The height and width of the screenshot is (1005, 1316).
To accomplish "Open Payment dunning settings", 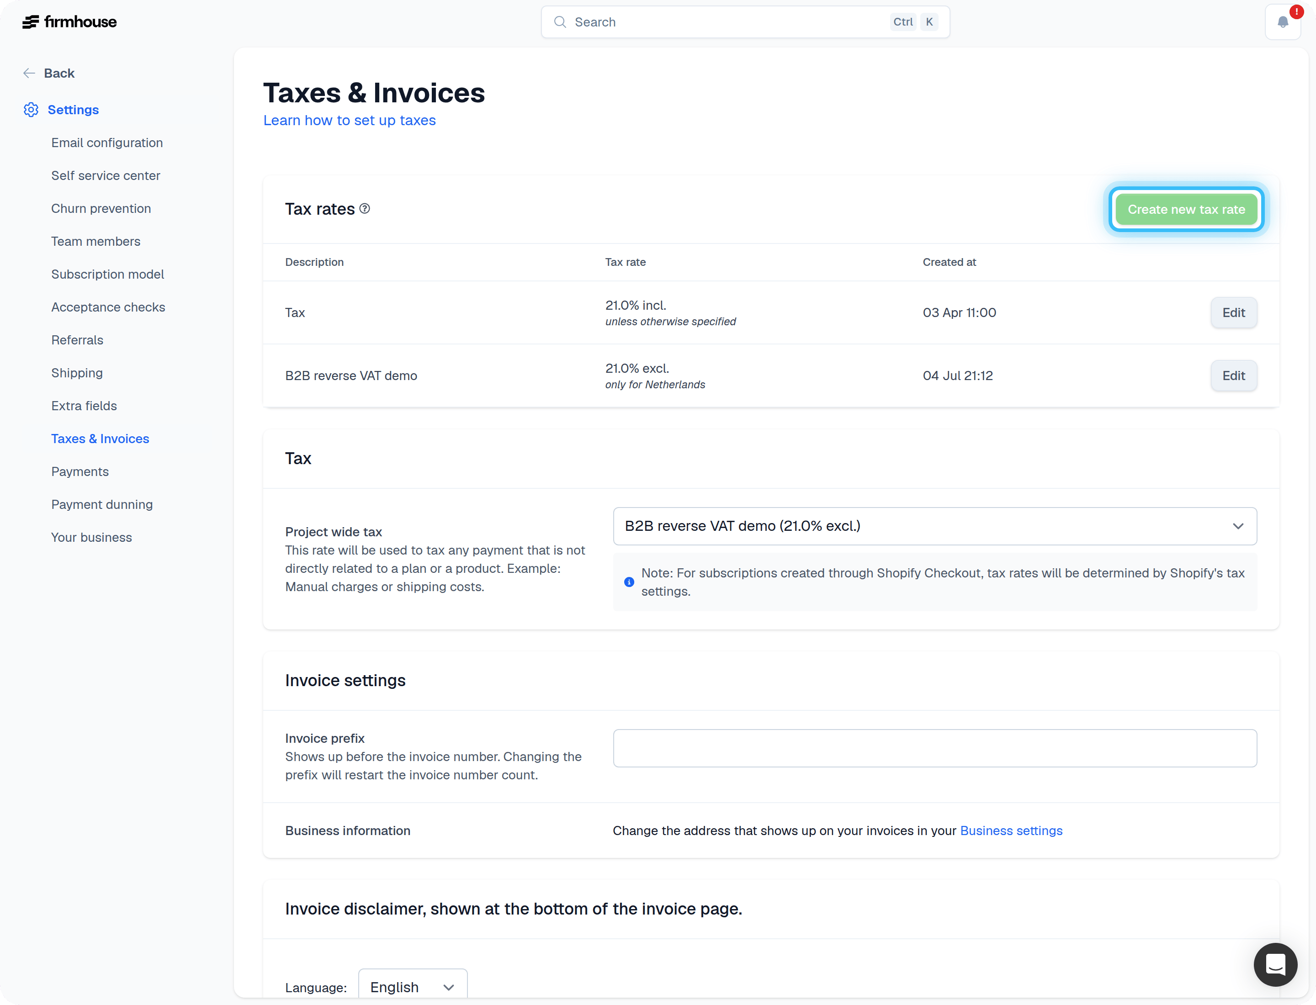I will point(102,504).
